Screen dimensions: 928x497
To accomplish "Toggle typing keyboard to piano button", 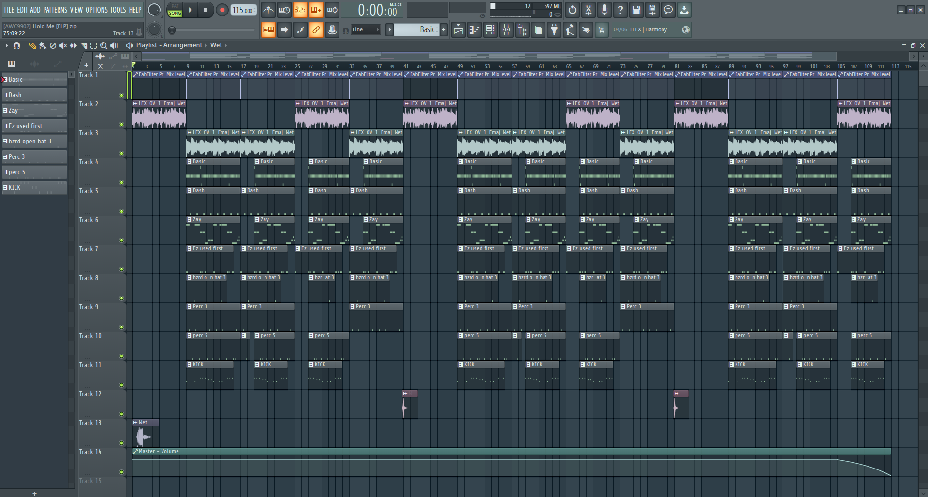I will 268,30.
